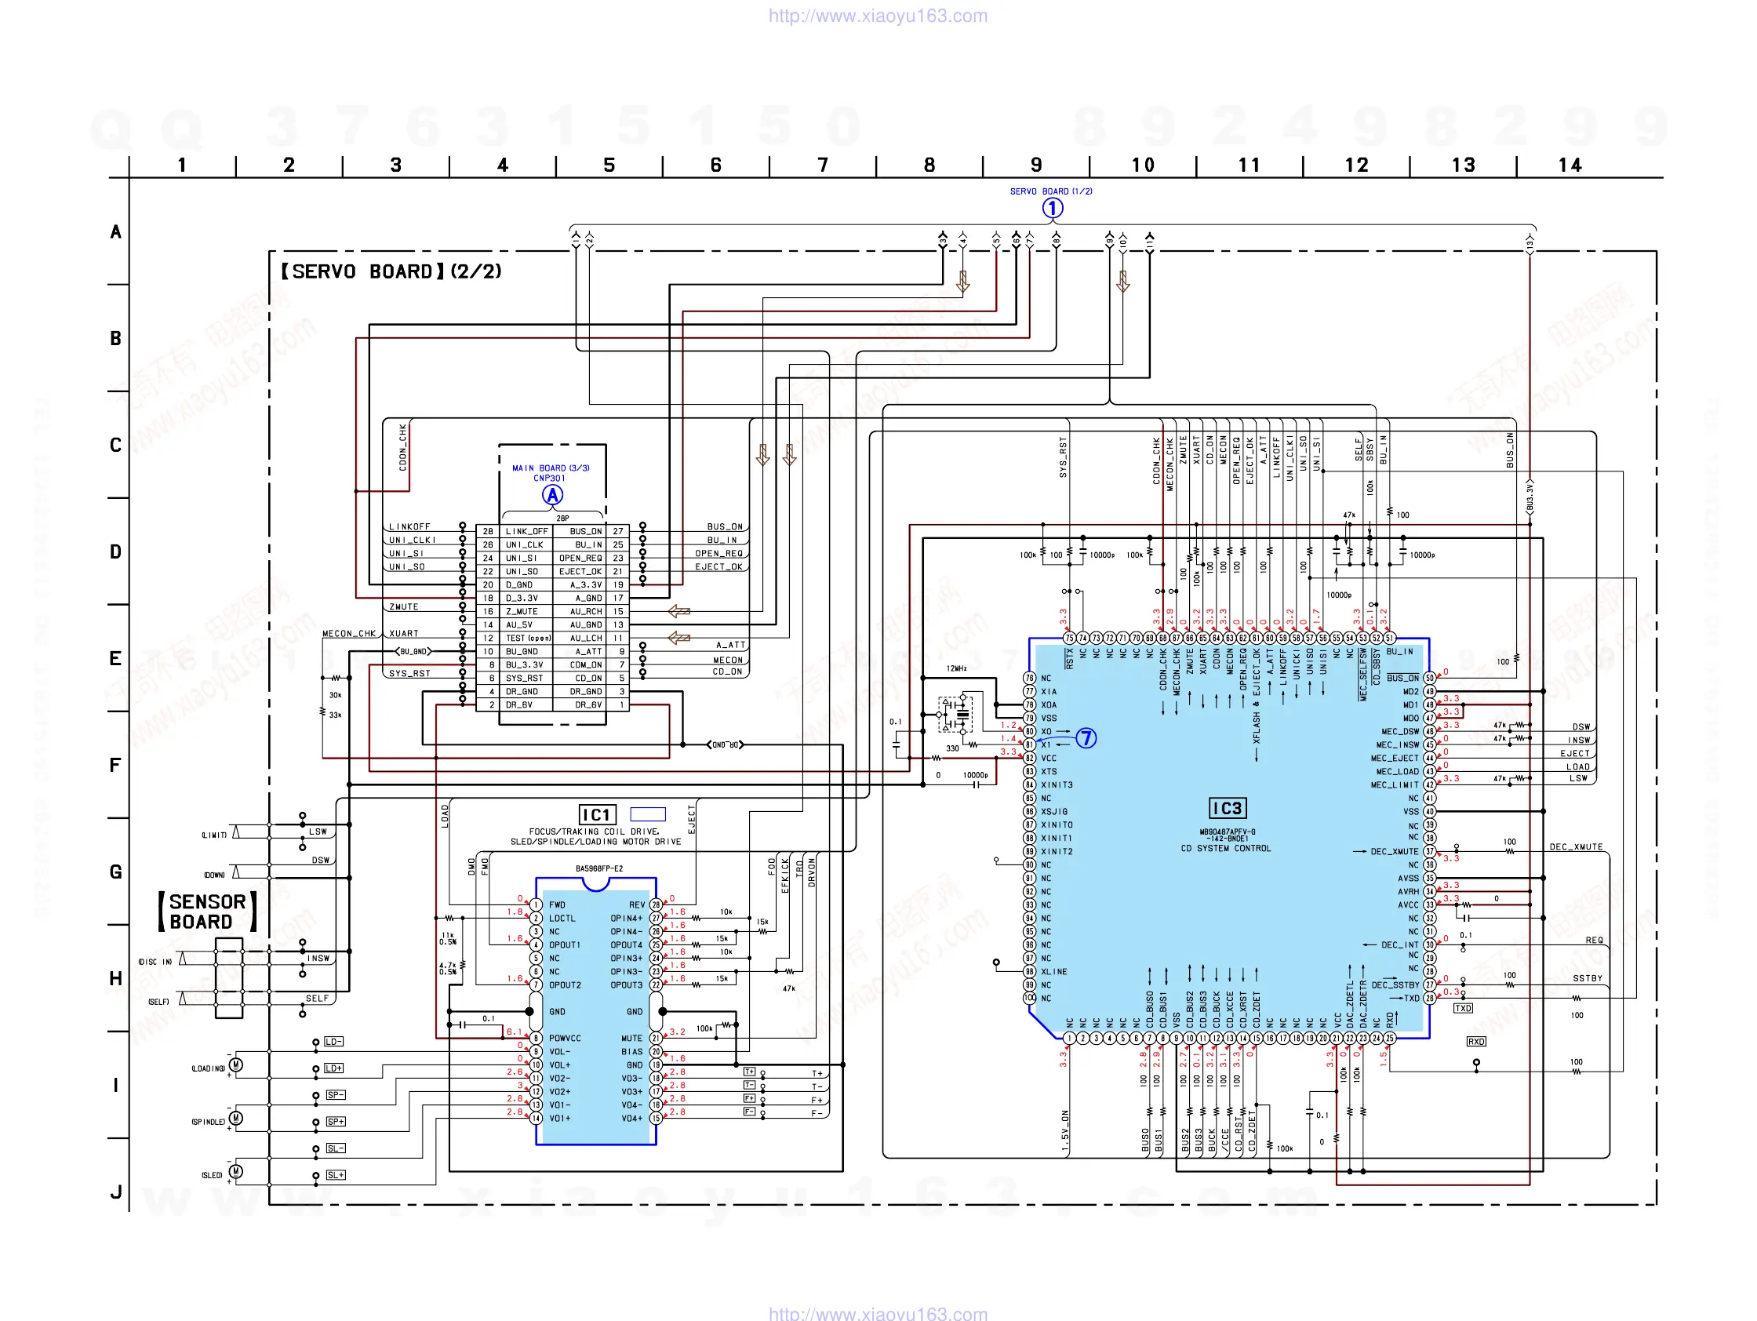Open the xiaoyu163.com link at page top
Screen dimensions: 1757x1321
pyautogui.click(x=878, y=16)
